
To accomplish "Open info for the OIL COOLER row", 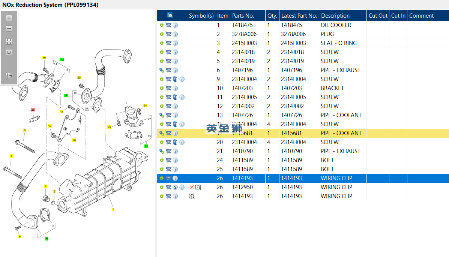I will click(x=175, y=25).
